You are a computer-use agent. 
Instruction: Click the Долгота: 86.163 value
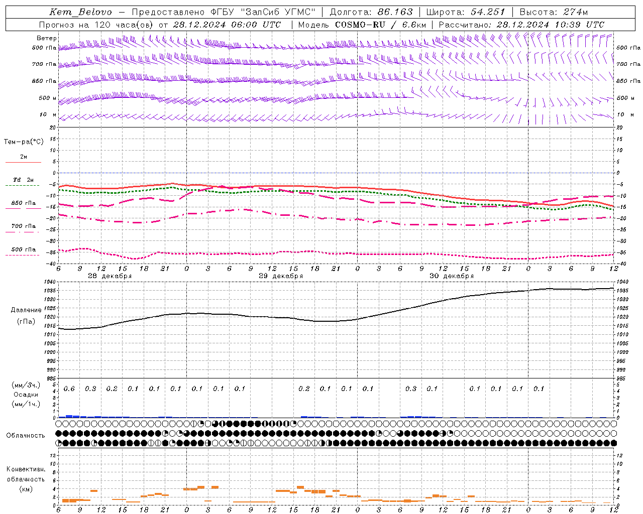pyautogui.click(x=371, y=12)
